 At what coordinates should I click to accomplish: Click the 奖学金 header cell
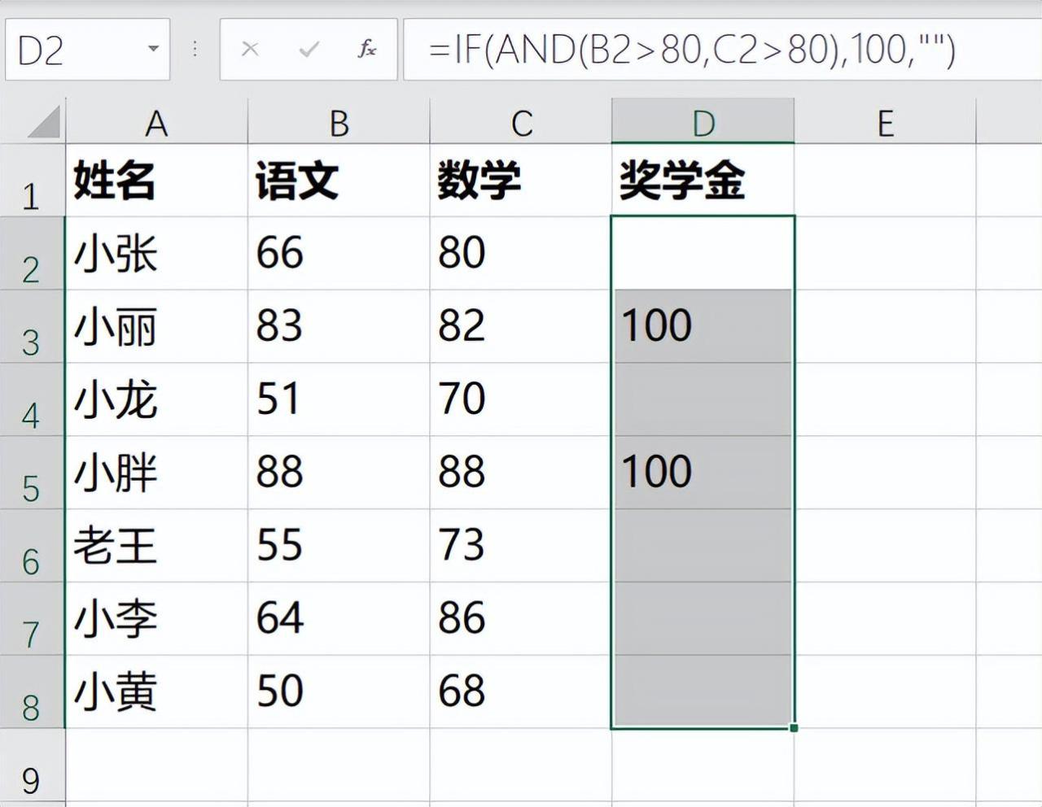coord(703,181)
